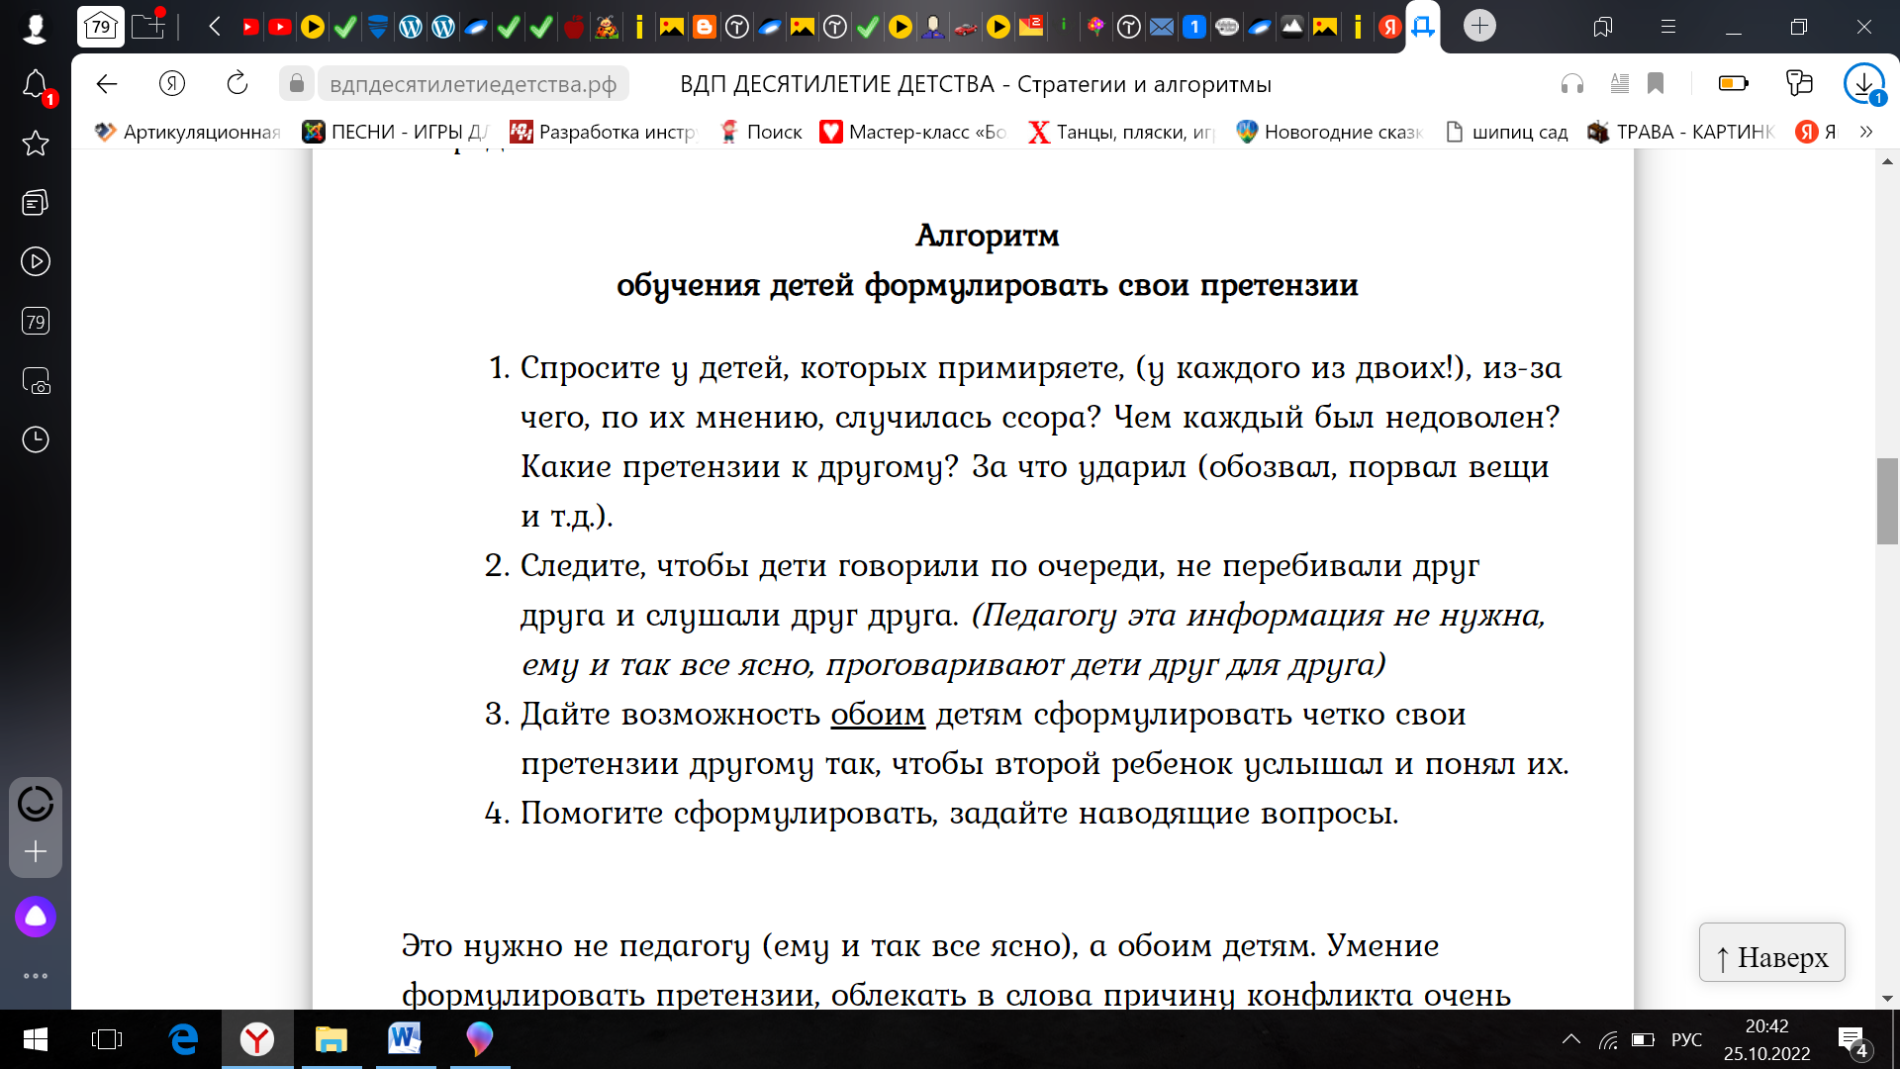Switch to the flower bouquet tab
Image resolution: width=1900 pixels, height=1069 pixels.
coord(1095,27)
